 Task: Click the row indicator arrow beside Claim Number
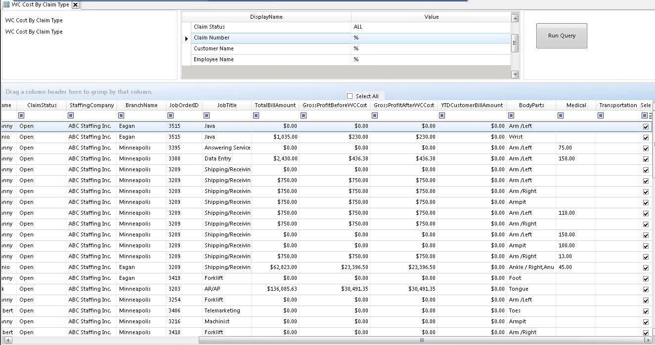pyautogui.click(x=186, y=38)
